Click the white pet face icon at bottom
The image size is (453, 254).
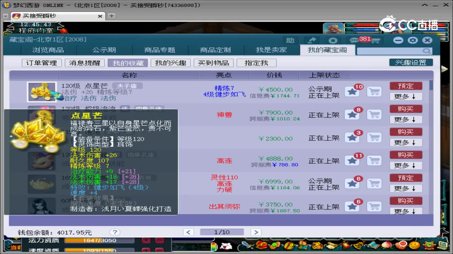(226, 246)
